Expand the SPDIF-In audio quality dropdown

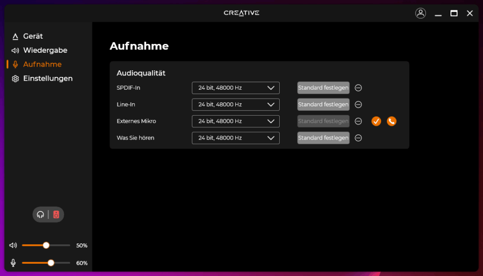click(x=235, y=88)
